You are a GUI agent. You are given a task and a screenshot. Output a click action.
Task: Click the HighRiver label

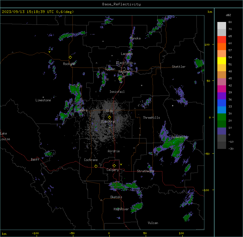[x=121, y=209]
